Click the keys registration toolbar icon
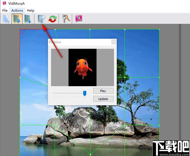This screenshot has height=156, width=190. [x=66, y=19]
